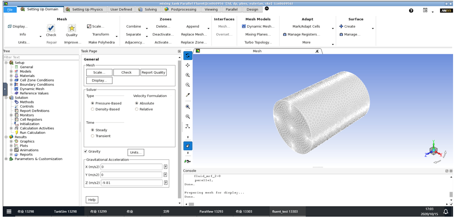Viewport: 455px width, 219px height.
Task: Click the Quality star icon in ribbon
Action: [71, 28]
